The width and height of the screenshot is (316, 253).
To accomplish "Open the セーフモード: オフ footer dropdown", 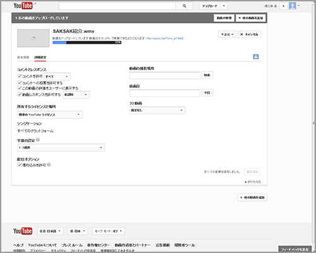I will tap(108, 231).
